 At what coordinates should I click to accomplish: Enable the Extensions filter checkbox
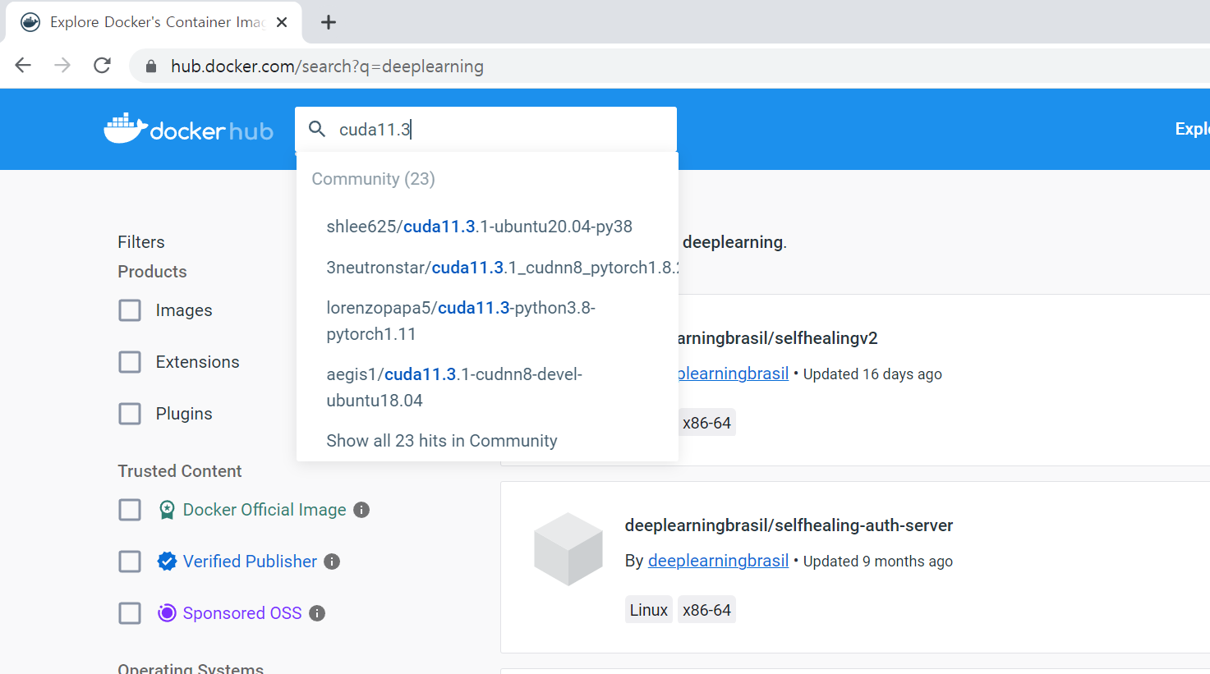click(x=130, y=362)
